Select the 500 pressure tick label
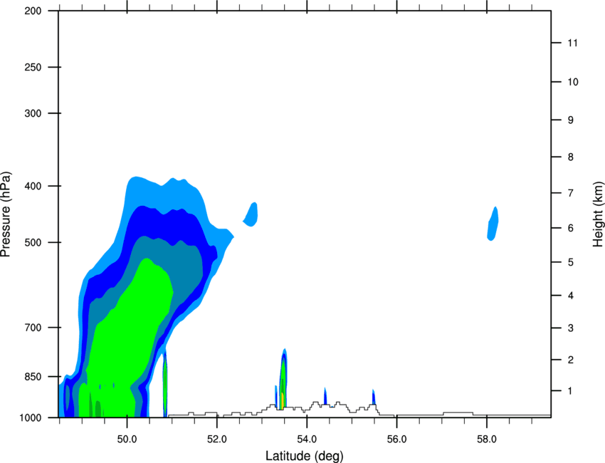The width and height of the screenshot is (605, 463). 33,242
